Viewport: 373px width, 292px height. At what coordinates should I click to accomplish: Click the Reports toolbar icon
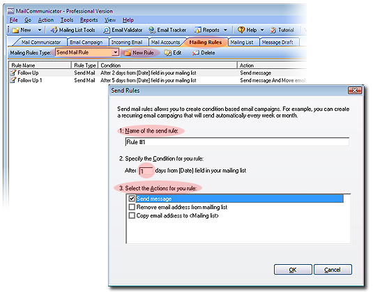(197, 30)
